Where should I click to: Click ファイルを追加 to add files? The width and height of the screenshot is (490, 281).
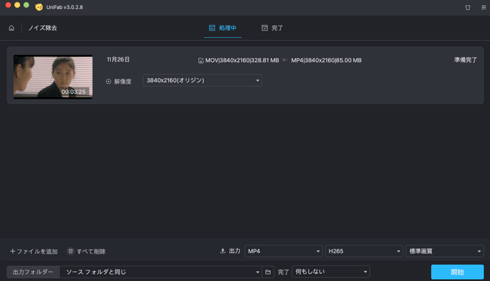34,252
